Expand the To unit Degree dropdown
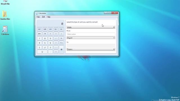 tap(91, 49)
